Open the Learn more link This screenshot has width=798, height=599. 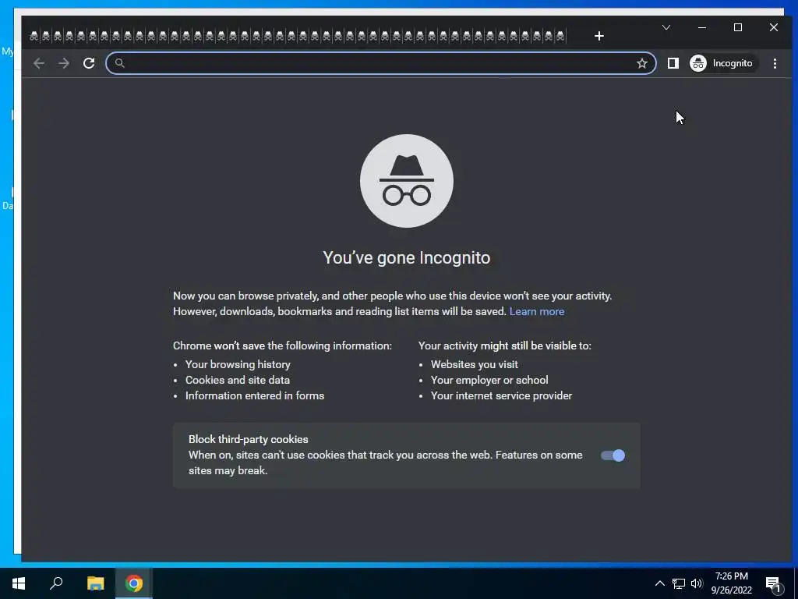tap(536, 311)
